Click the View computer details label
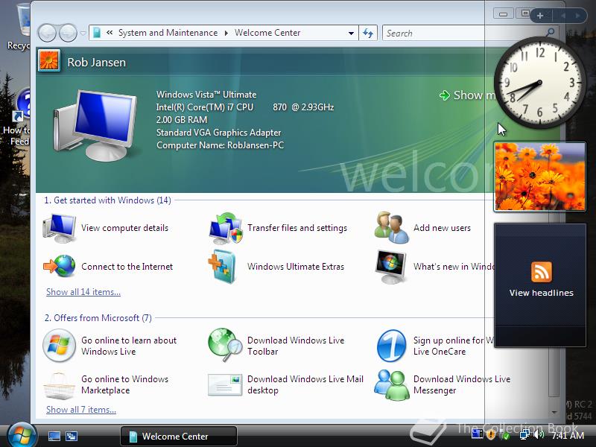Screen dimensions: 596x447 click(x=124, y=228)
